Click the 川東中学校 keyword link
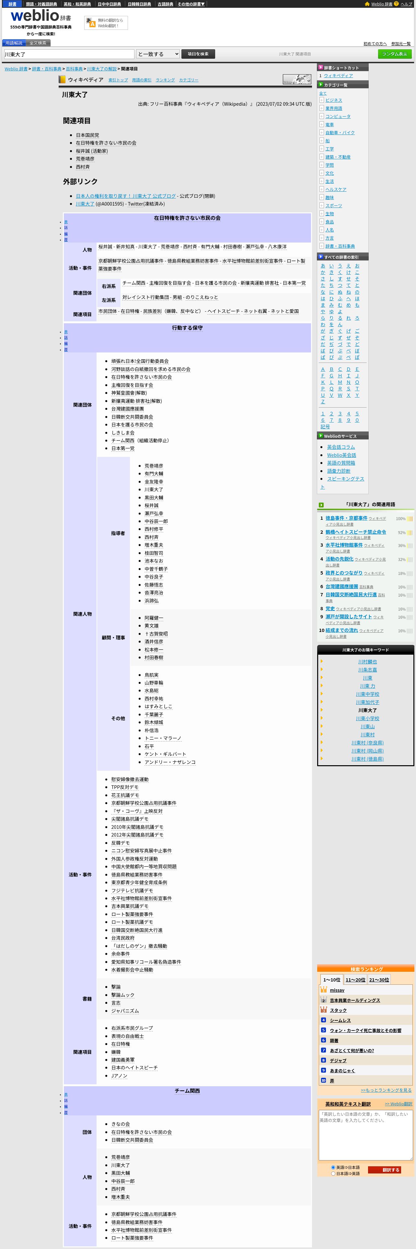Viewport: 416px width, 1249px height. point(368,694)
